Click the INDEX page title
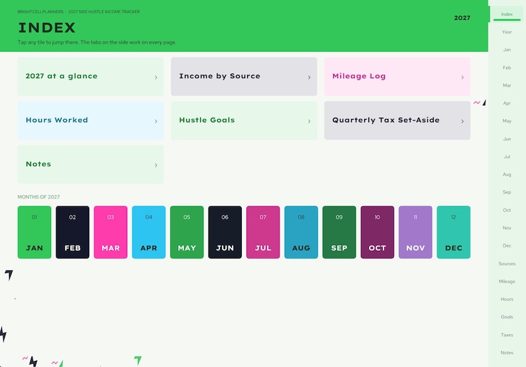The width and height of the screenshot is (526, 367). 47,28
